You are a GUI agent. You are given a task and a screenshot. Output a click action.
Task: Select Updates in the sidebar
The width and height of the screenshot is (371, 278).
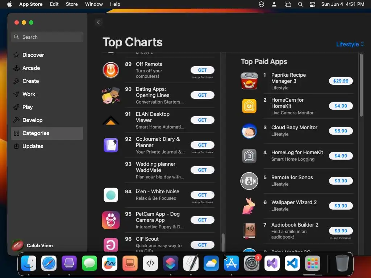(47, 146)
